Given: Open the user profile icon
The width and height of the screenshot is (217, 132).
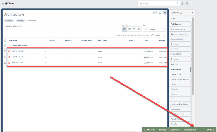Looking at the screenshot, I should coord(183,3).
